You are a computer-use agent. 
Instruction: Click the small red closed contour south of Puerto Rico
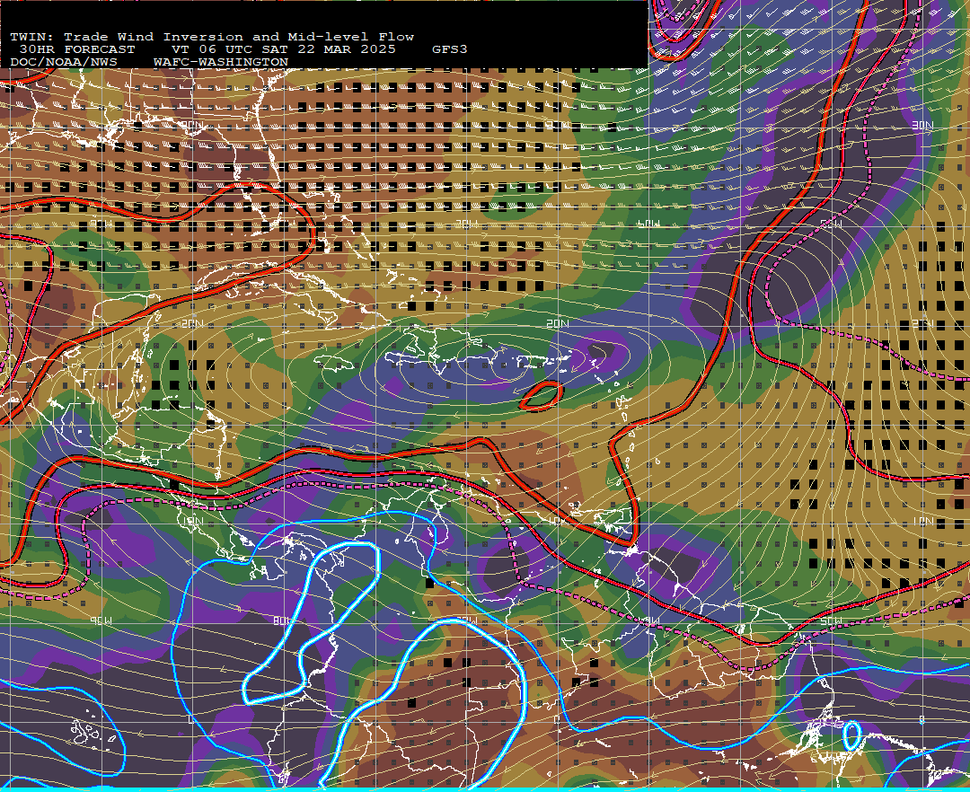click(542, 396)
